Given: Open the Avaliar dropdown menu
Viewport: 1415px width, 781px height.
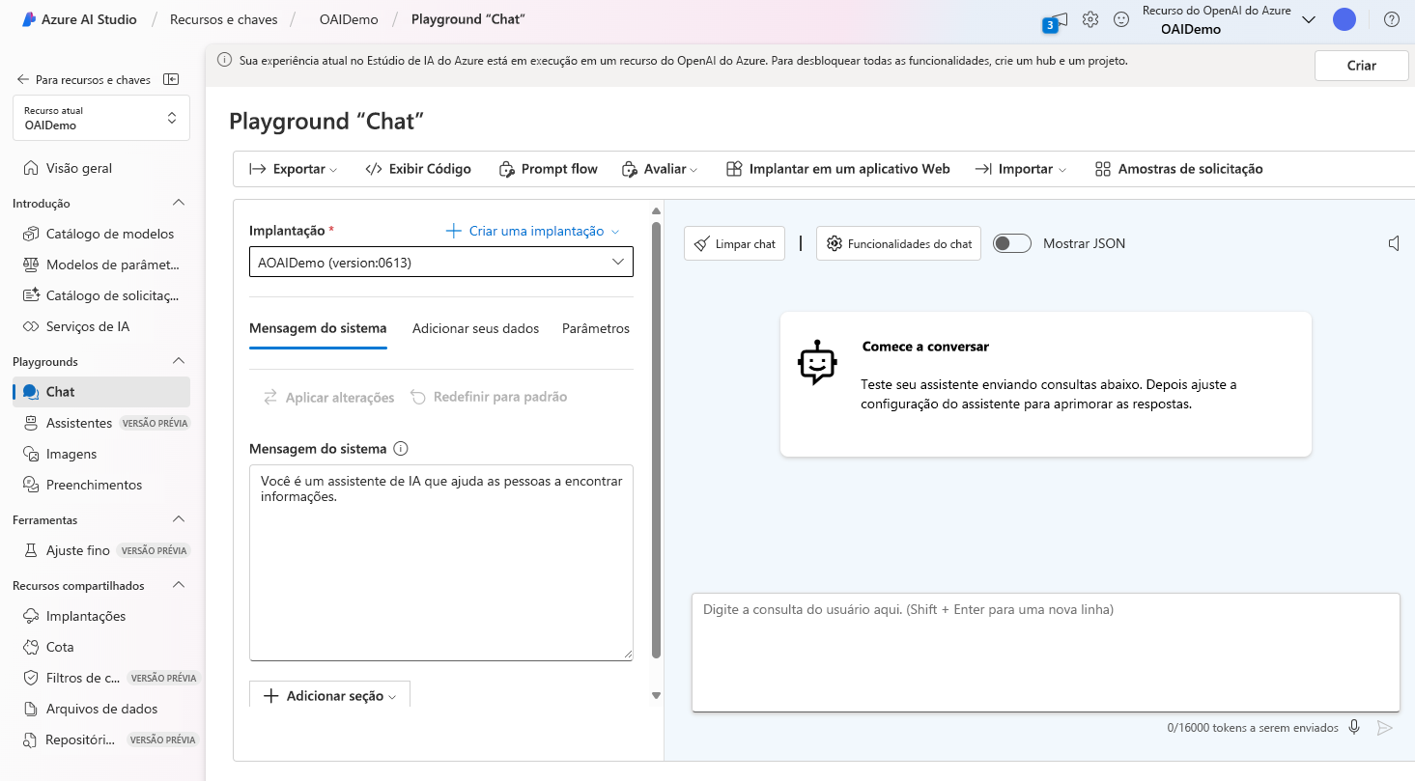Looking at the screenshot, I should (x=660, y=169).
